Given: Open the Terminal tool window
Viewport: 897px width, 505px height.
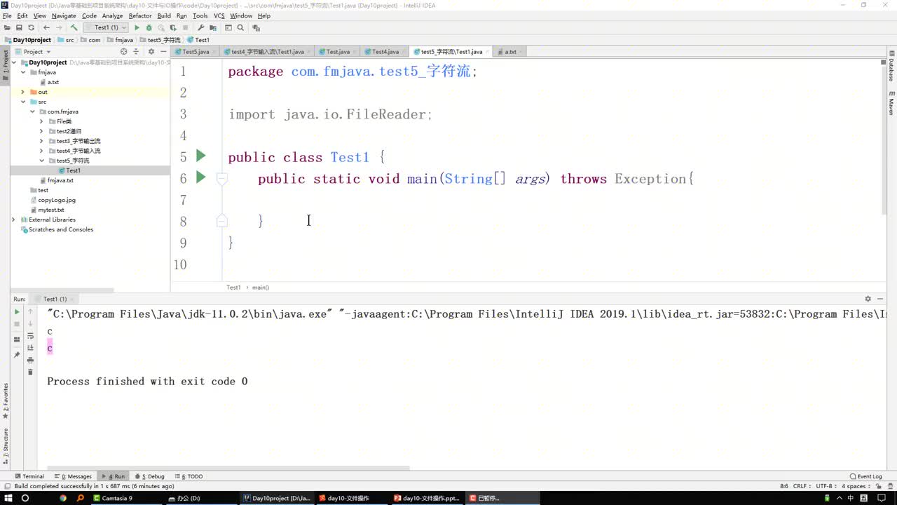Looking at the screenshot, I should tap(29, 476).
